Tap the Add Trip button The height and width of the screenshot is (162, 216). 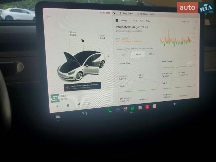pyautogui.click(x=185, y=22)
